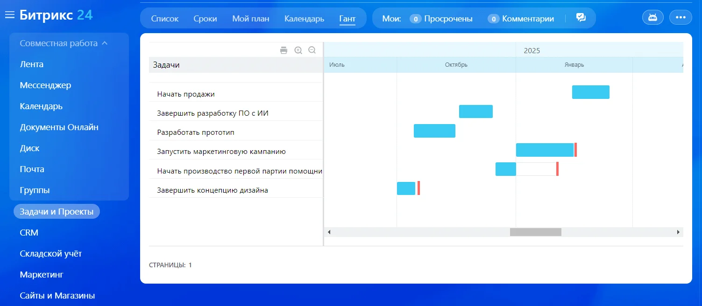This screenshot has height=306, width=702.
Task: Open Документы Онлайн in the sidebar
Action: [59, 127]
